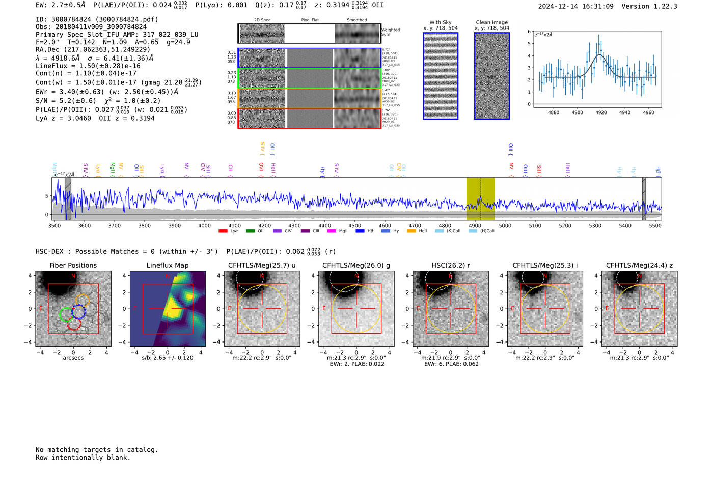This screenshot has width=713, height=485.
Task: Click the orange HeII legend swatch
Action: [x=412, y=231]
